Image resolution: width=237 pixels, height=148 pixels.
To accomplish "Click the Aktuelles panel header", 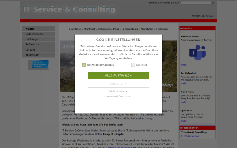I will pyautogui.click(x=197, y=28).
